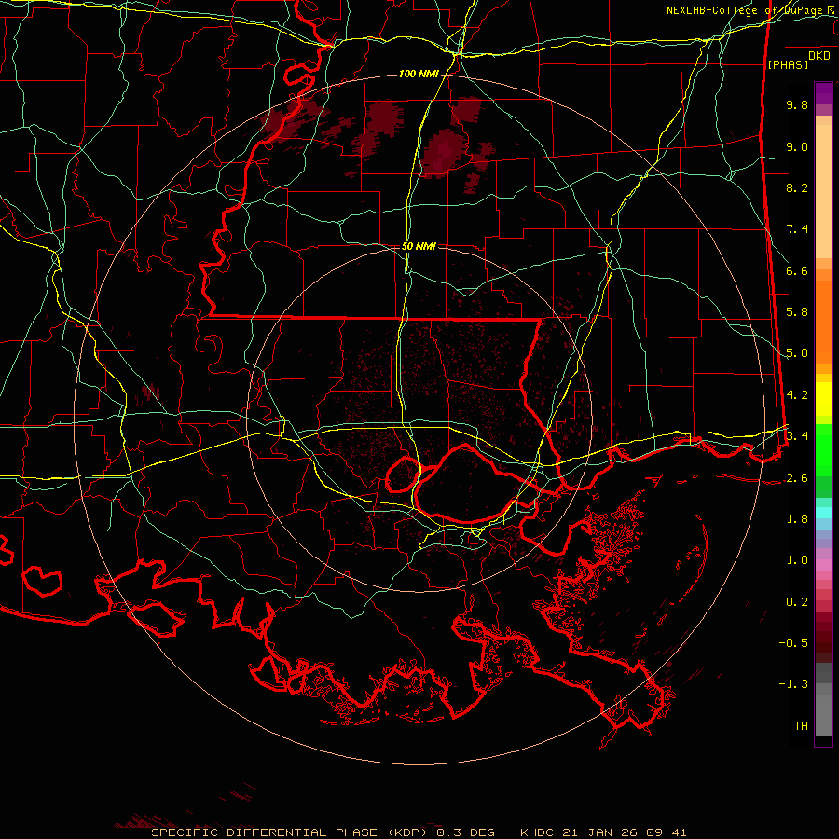This screenshot has width=839, height=839.
Task: Click the 7.4 scale value
Action: coord(797,229)
